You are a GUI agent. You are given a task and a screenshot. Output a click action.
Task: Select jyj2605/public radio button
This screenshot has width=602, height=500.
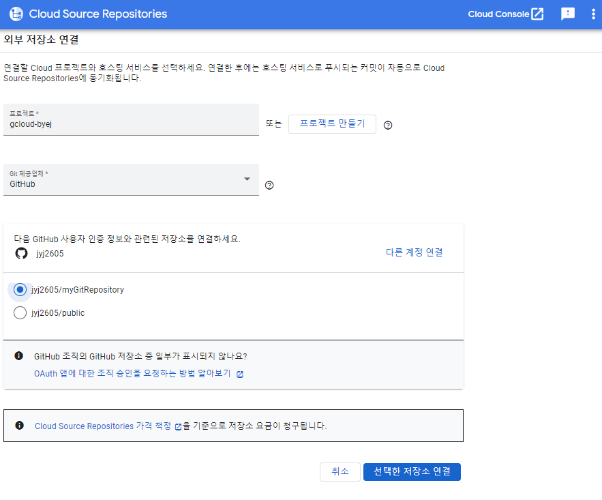pyautogui.click(x=20, y=313)
